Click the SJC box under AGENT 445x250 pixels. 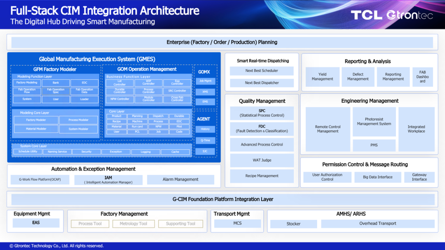click(205, 152)
